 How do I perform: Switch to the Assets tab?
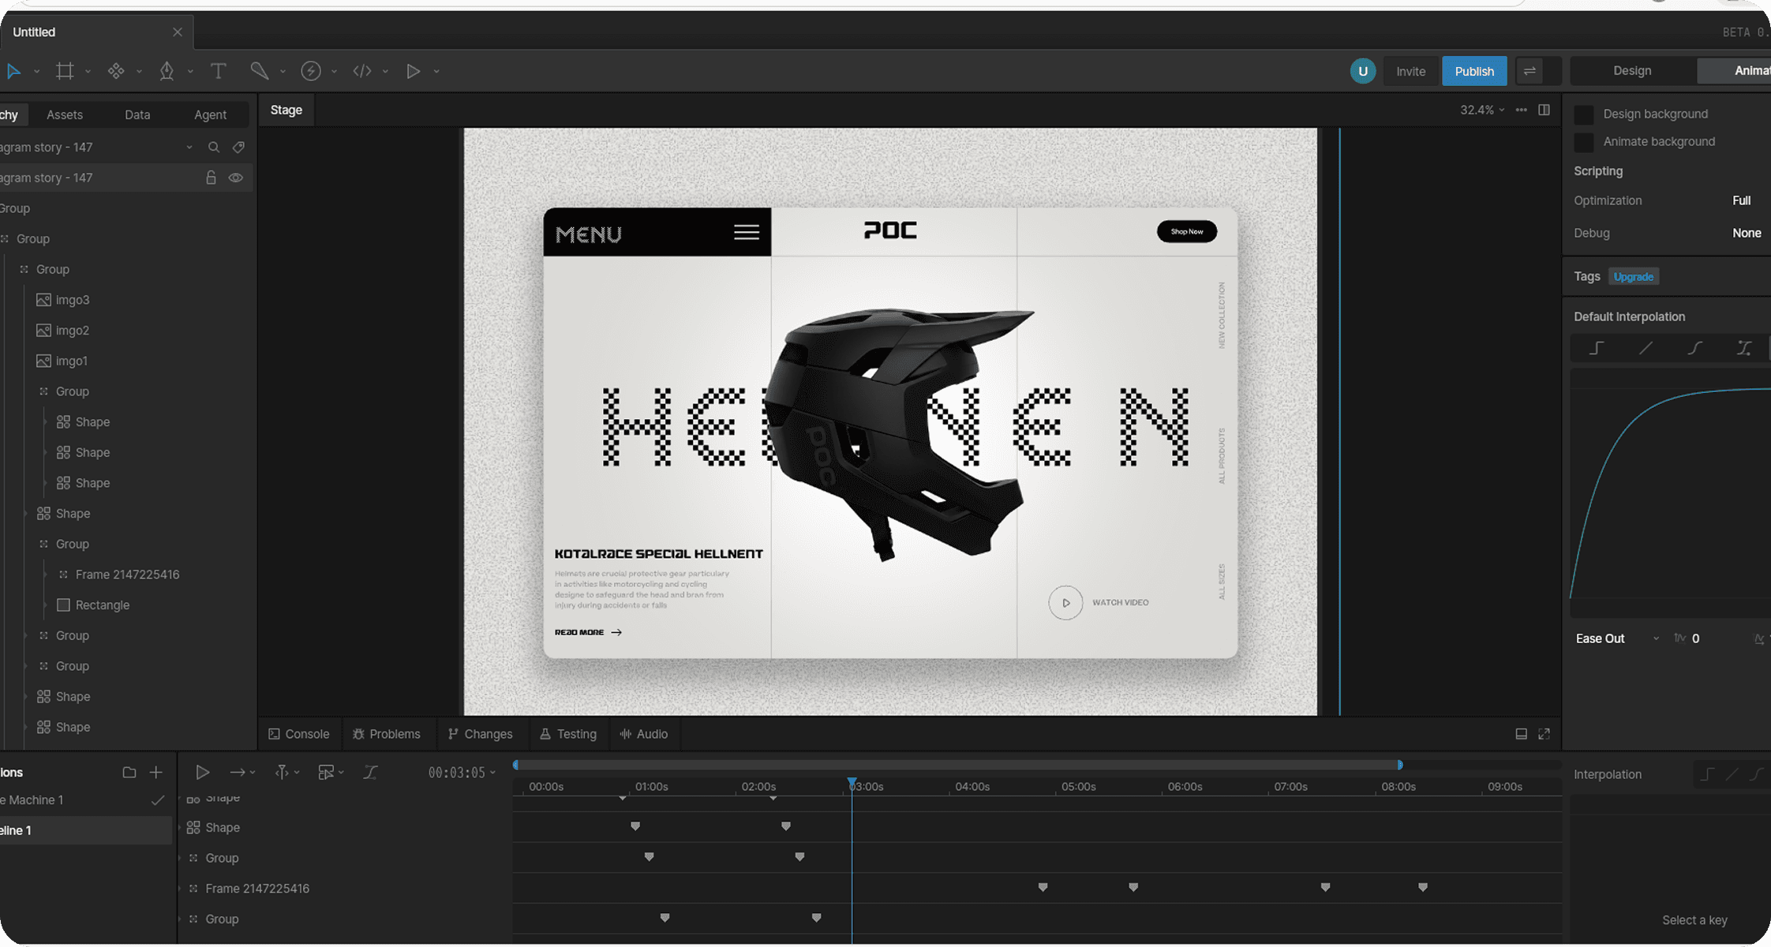click(x=65, y=115)
